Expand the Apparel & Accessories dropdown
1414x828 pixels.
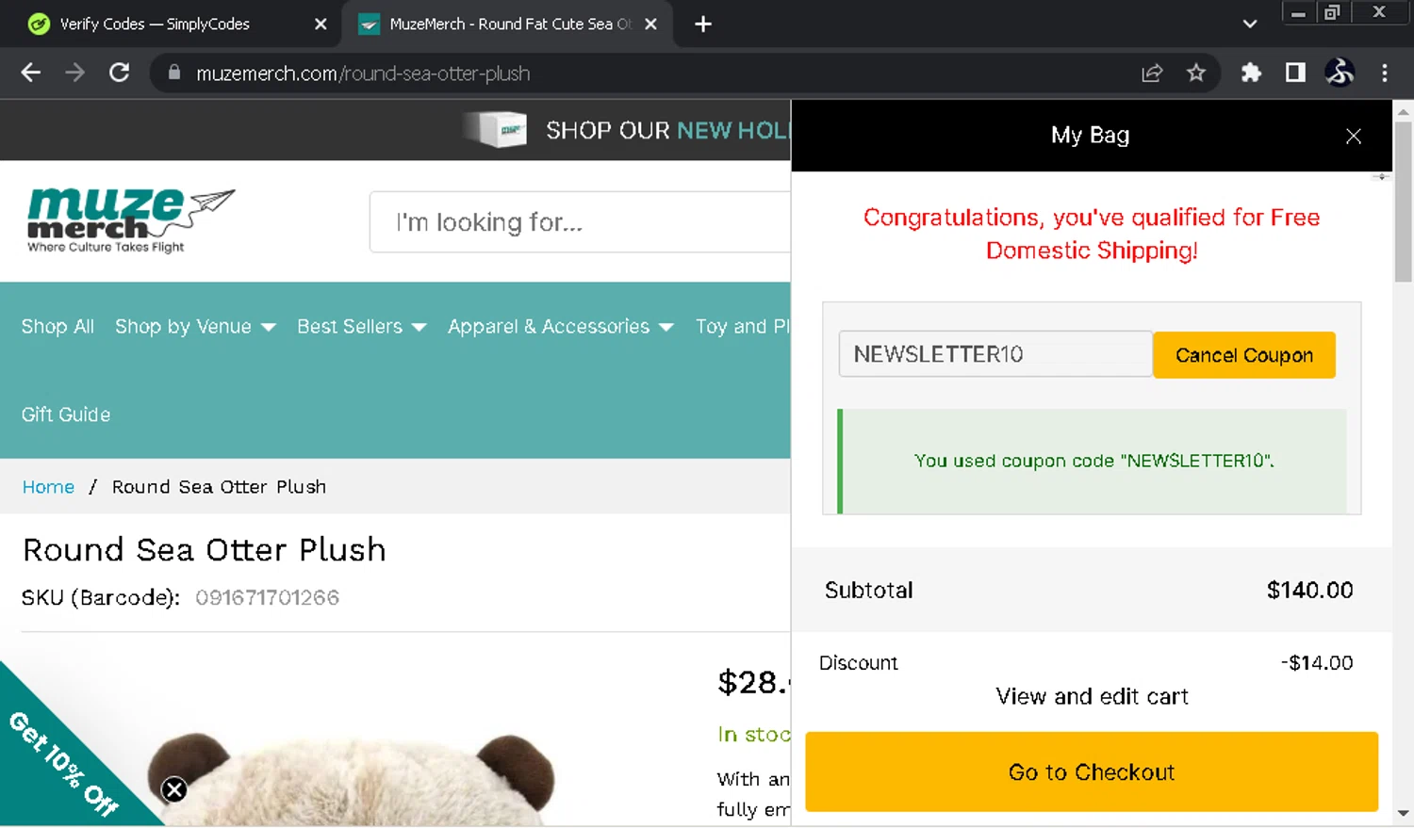[560, 326]
